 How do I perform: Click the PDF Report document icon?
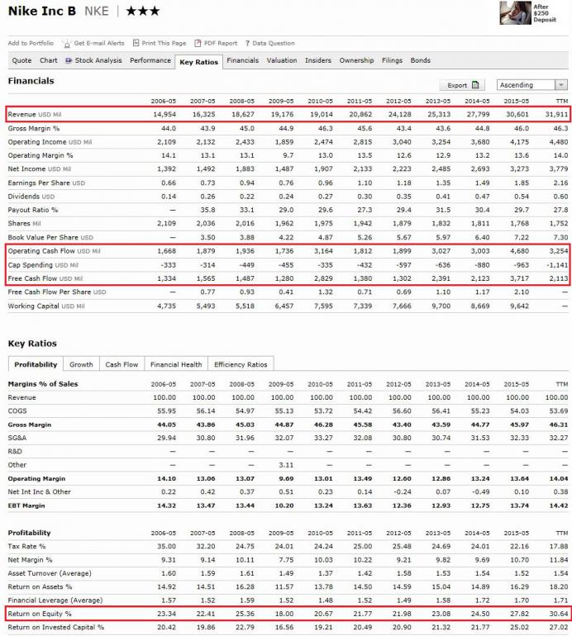click(x=198, y=43)
